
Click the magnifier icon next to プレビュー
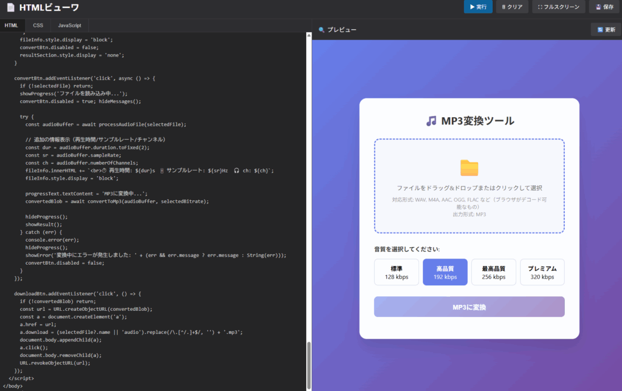(x=321, y=30)
